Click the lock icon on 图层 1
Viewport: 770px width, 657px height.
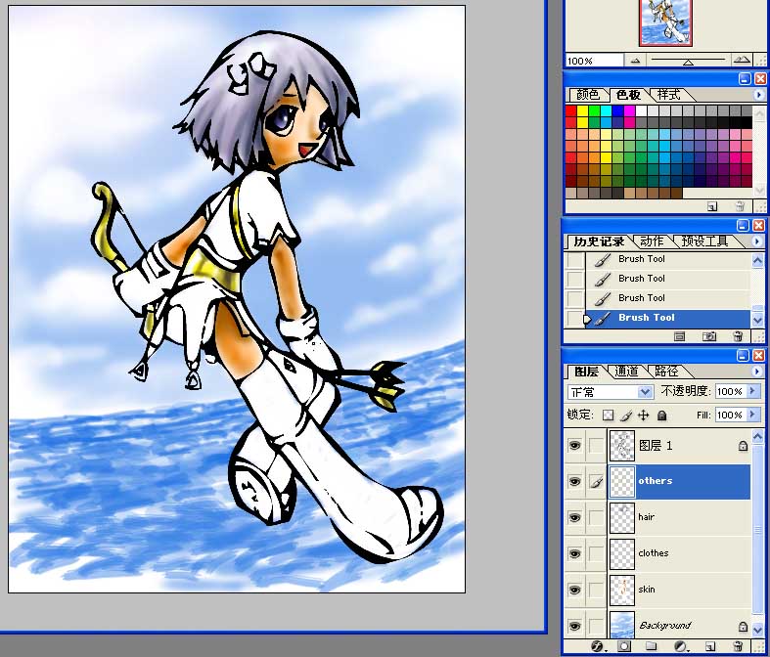(x=743, y=446)
